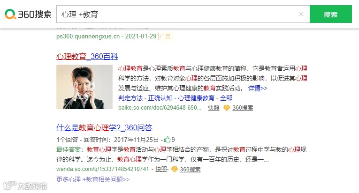Click the green thumbs-up icon
The height and width of the screenshot is (193, 359).
tap(167, 139)
